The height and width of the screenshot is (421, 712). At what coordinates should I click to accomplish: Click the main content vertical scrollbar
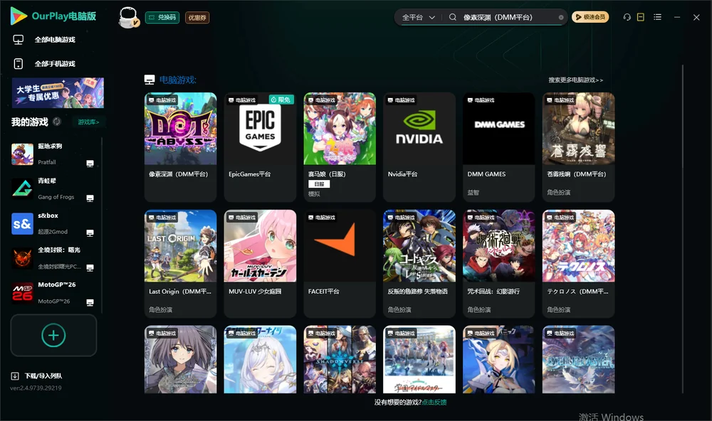tap(682, 229)
